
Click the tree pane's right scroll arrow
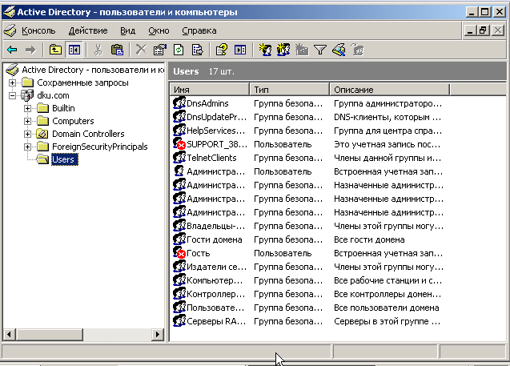click(158, 334)
